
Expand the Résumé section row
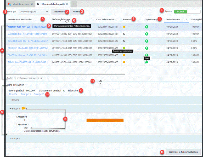[x=15, y=100]
